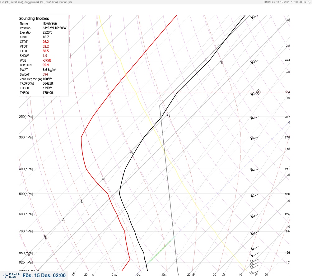Click the 250[hPa] pressure label
This screenshot has width=312, height=280.
point(26,117)
